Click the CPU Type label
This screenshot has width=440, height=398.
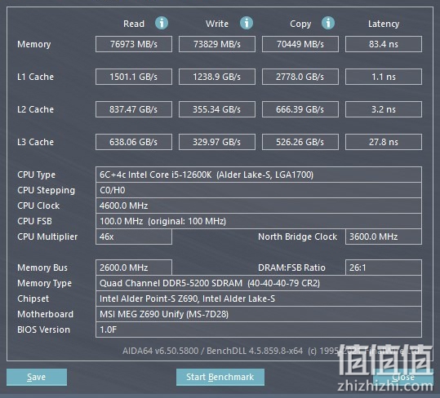[x=36, y=175]
